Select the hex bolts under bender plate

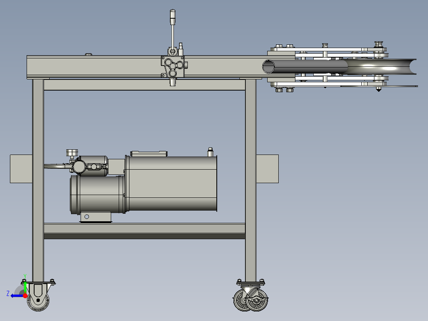coord(284,90)
